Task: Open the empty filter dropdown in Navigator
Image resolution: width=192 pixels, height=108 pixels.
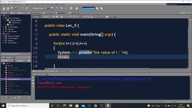Action: click(21, 61)
